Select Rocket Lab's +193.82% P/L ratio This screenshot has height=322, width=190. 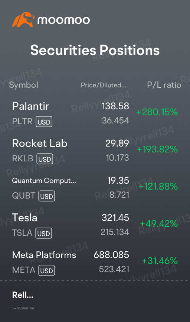(x=157, y=149)
